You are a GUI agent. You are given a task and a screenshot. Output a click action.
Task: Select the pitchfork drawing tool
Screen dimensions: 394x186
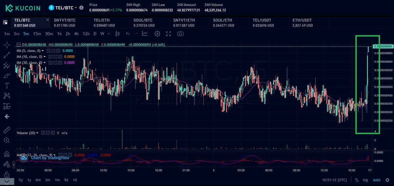pos(7,65)
